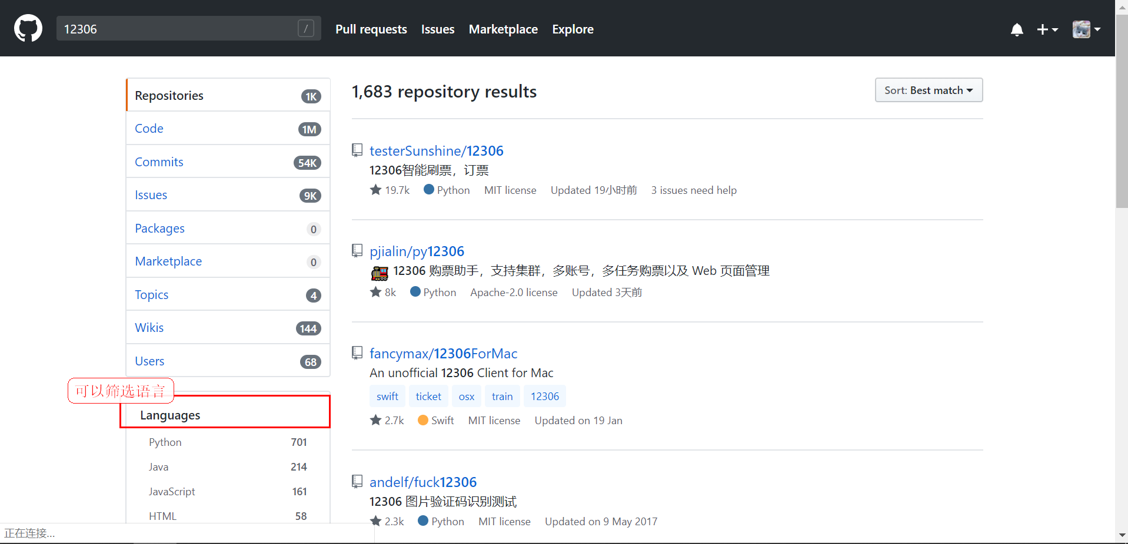Viewport: 1128px width, 544px height.
Task: Click slash shortcut key icon in search
Action: click(x=306, y=29)
